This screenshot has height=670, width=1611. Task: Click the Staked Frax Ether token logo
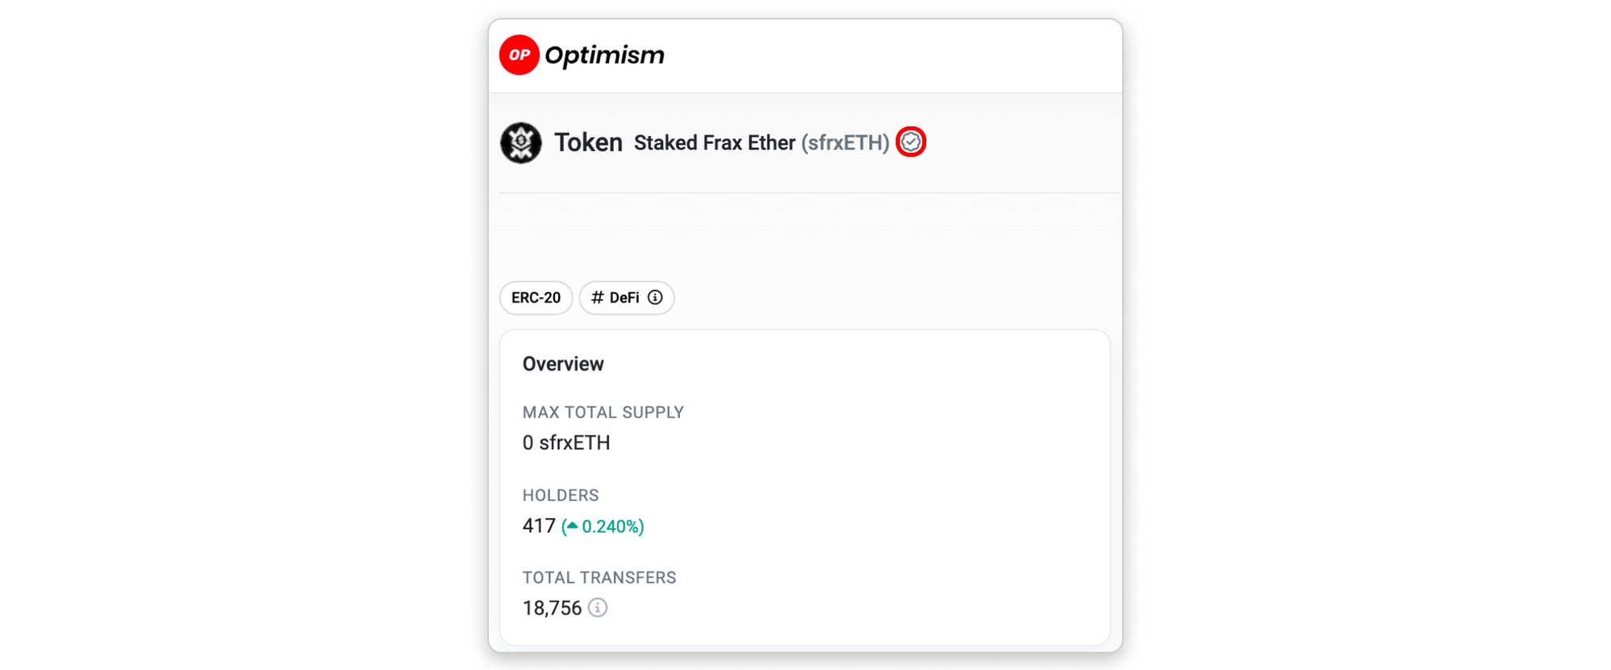[521, 143]
